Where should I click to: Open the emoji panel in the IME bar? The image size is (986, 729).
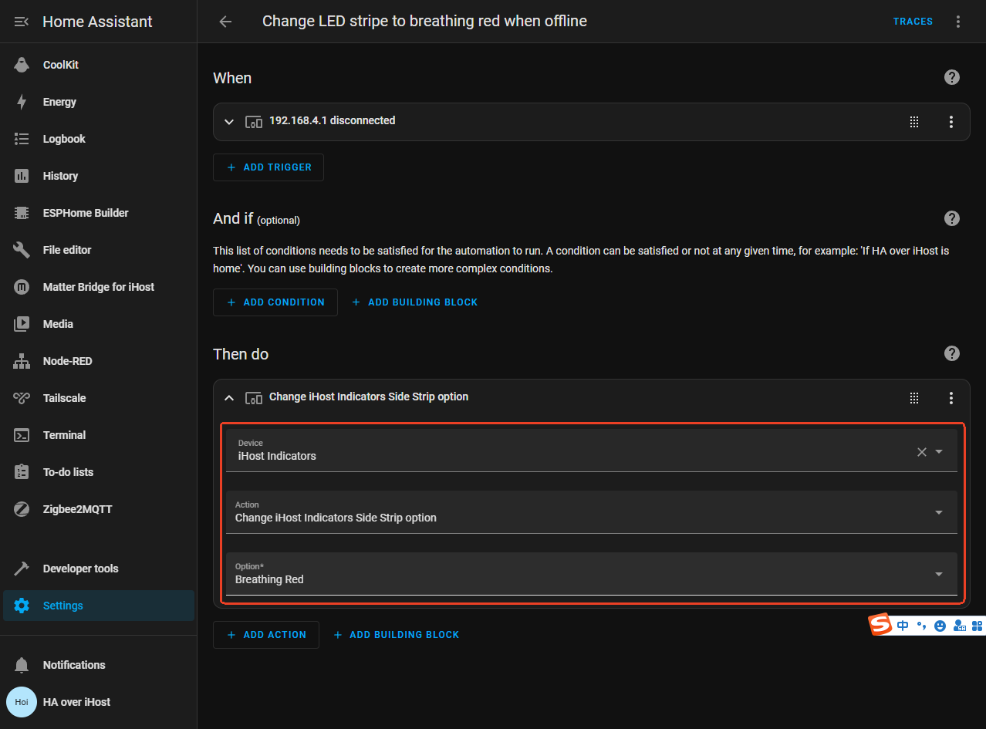(x=940, y=626)
